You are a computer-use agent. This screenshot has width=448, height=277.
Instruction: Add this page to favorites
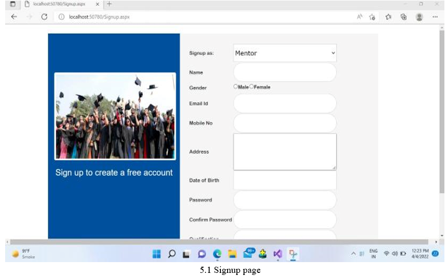pos(372,17)
